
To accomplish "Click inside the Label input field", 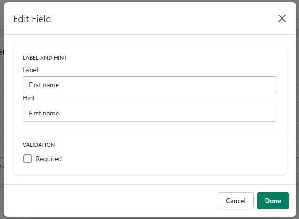I will click(x=149, y=85).
